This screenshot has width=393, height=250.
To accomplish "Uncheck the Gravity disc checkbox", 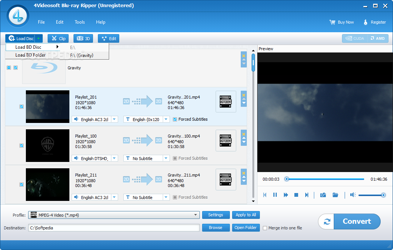I will pos(15,67).
